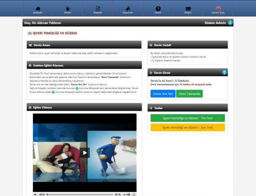Open Duyurular megaphone icon
The width and height of the screenshot is (256, 196).
tap(128, 9)
